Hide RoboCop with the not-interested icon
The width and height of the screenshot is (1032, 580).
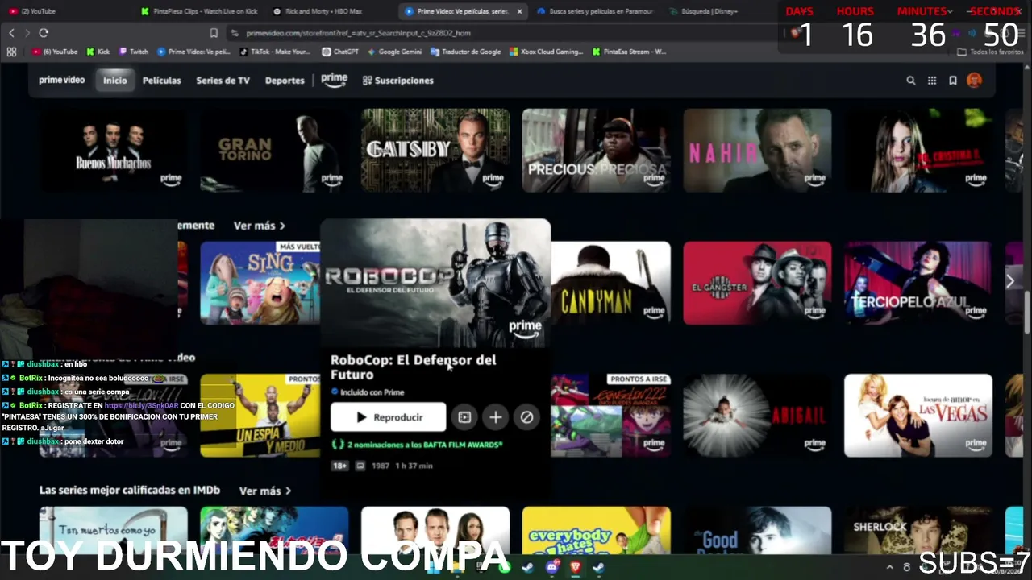526,417
